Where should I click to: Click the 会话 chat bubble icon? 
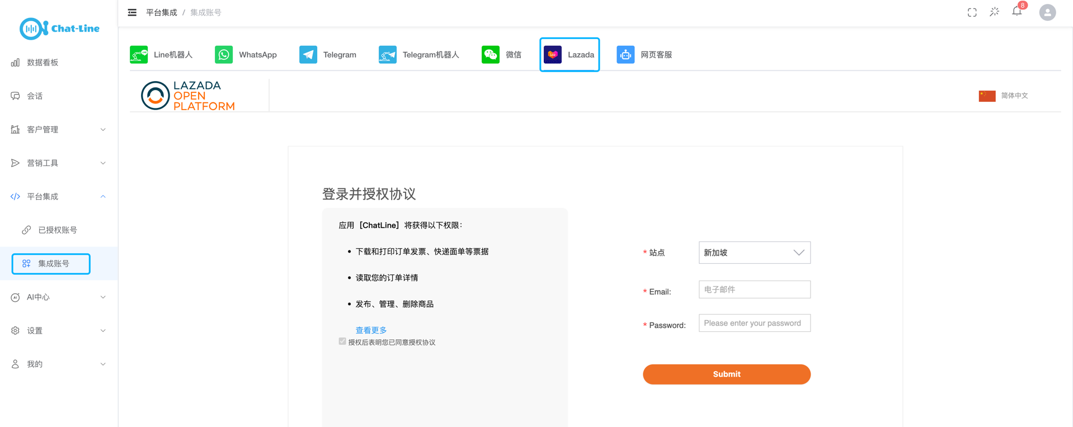point(15,96)
